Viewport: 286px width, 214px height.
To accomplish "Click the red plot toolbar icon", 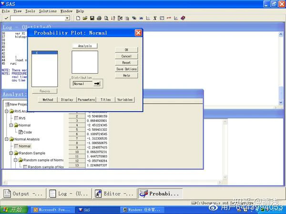I will click(x=169, y=18).
